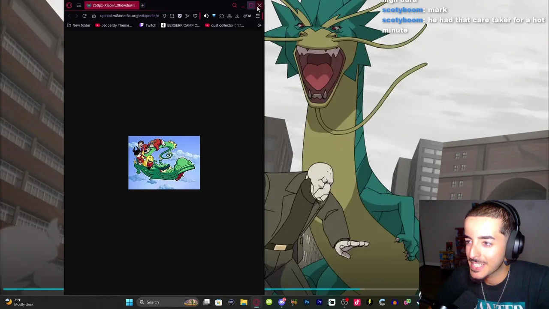Open the GX Corner gamepad icon

(79, 6)
